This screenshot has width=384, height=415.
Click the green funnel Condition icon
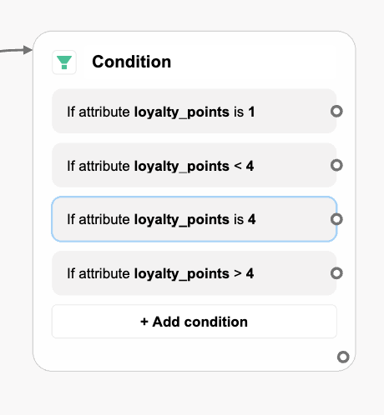tap(64, 62)
